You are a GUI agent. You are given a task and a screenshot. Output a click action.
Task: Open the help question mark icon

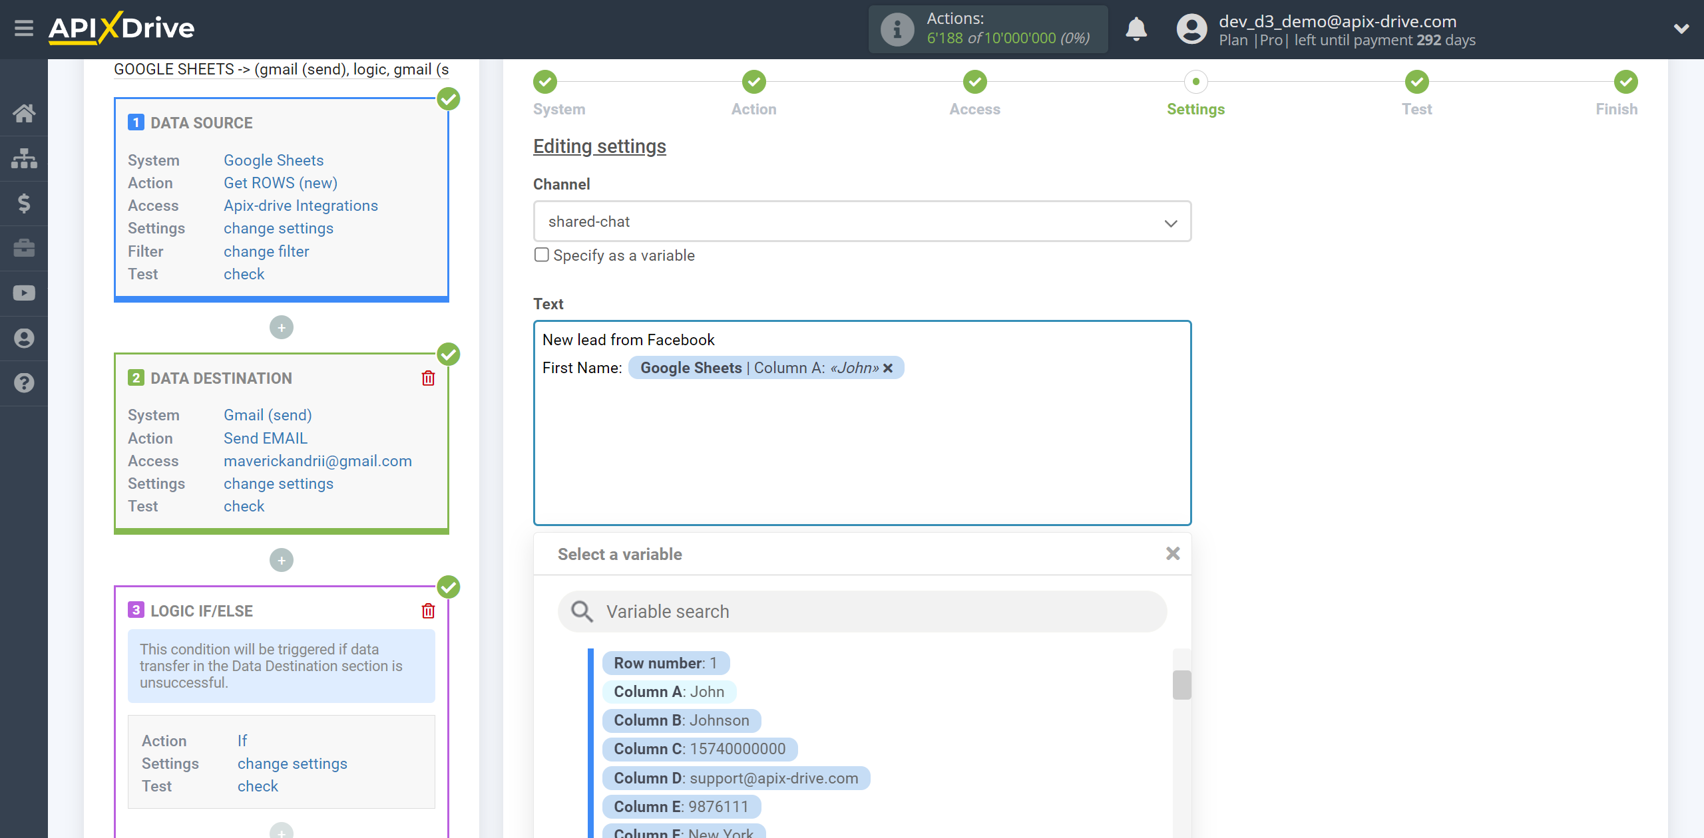(24, 383)
